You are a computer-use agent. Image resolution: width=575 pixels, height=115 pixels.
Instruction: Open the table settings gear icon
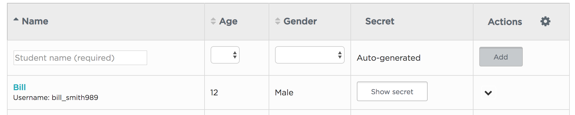[545, 21]
